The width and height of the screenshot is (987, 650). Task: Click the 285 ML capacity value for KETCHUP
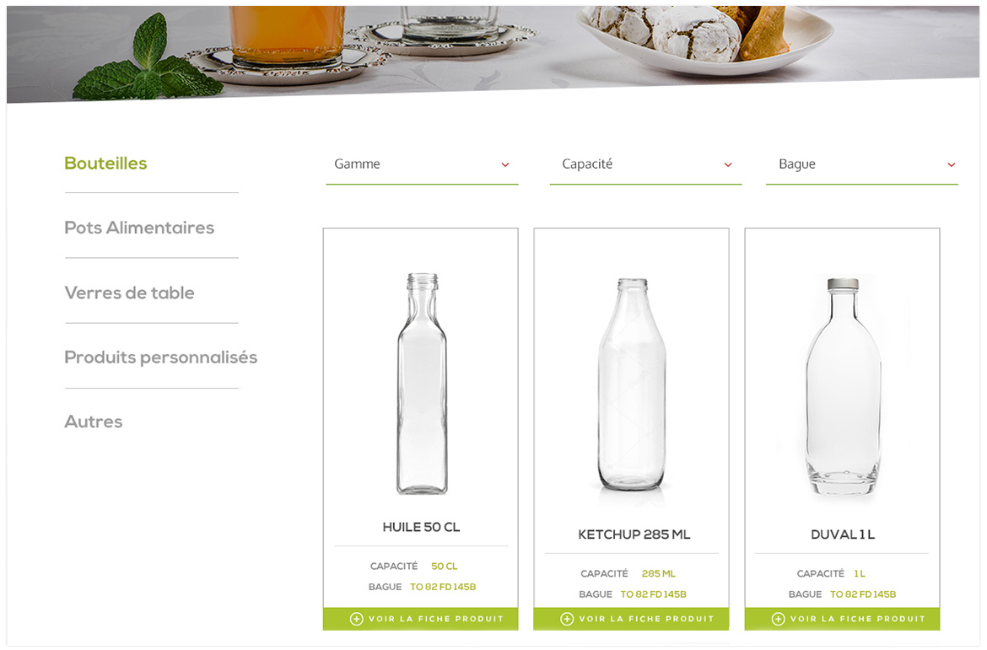(x=658, y=573)
